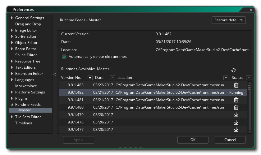Screen dimensions: 261x155
Task: Select Marketplace in preferences list
Action: point(26,86)
